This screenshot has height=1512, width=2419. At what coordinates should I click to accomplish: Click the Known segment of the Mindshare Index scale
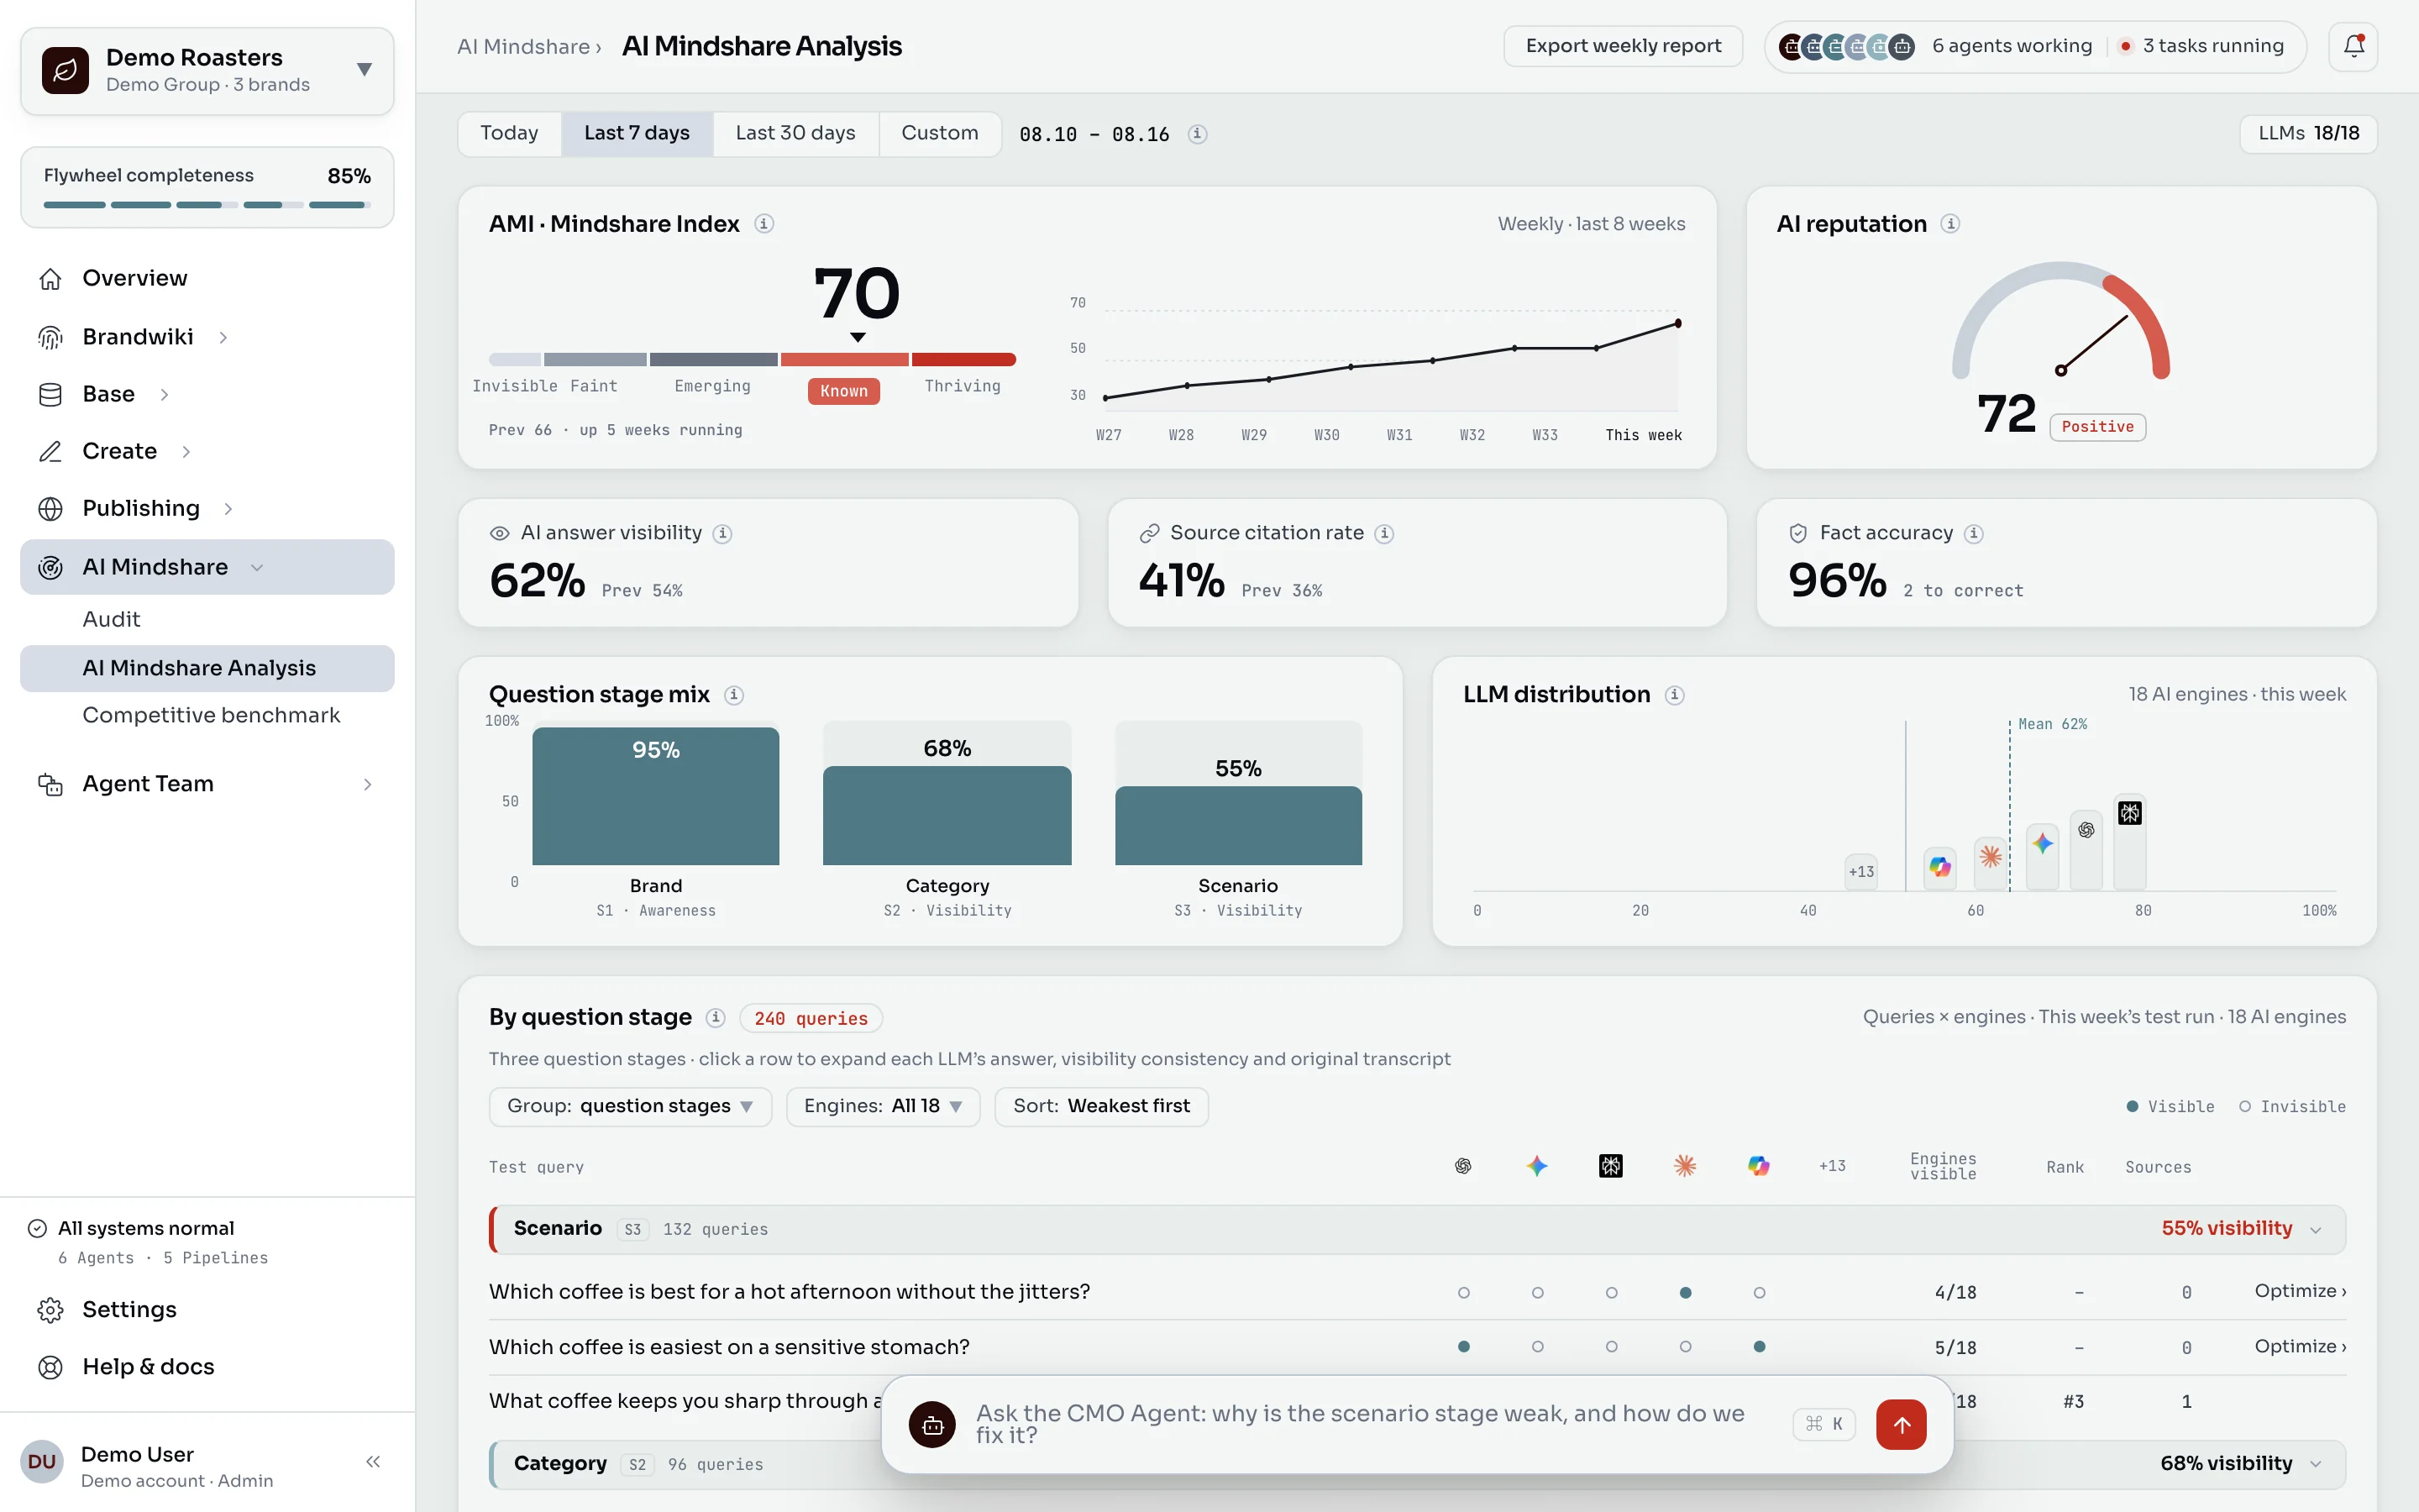(843, 359)
